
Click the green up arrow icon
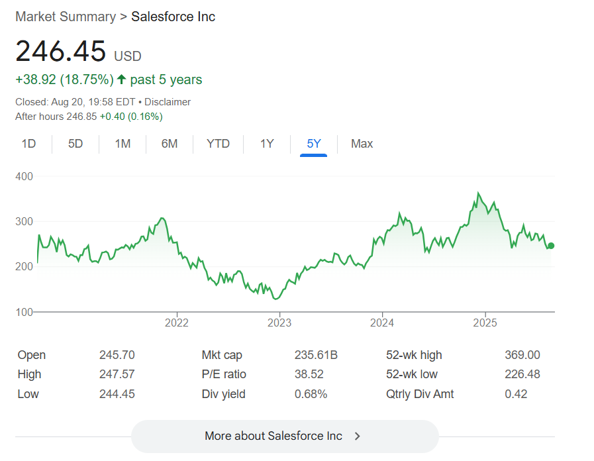click(121, 79)
